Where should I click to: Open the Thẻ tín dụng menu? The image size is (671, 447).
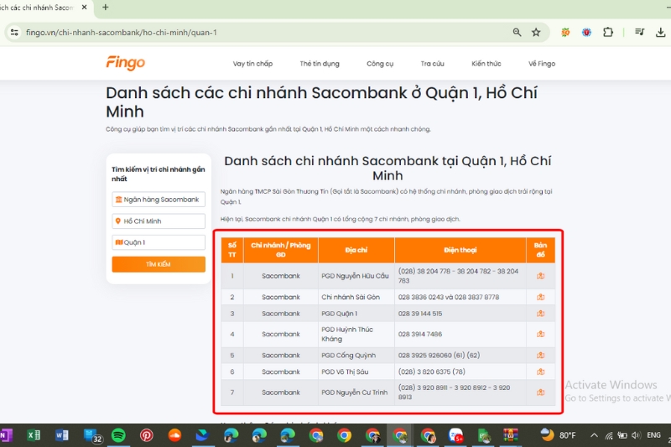coord(320,64)
